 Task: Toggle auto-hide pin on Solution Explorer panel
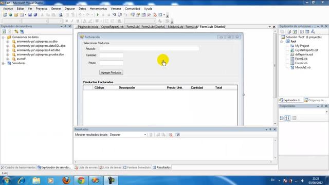[x=322, y=26]
